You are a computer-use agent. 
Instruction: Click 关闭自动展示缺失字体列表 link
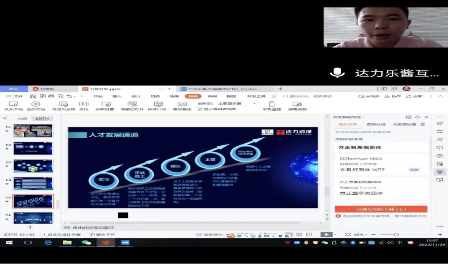coord(363,132)
